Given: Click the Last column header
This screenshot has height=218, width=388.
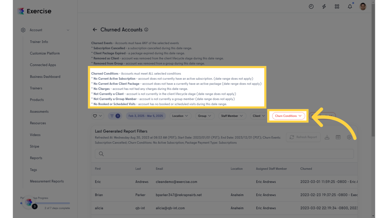Looking at the screenshot, I should (x=138, y=169).
